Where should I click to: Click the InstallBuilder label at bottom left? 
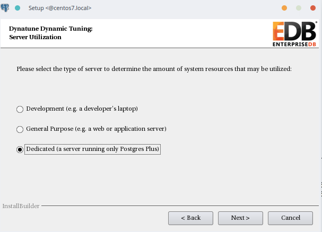coord(21,206)
